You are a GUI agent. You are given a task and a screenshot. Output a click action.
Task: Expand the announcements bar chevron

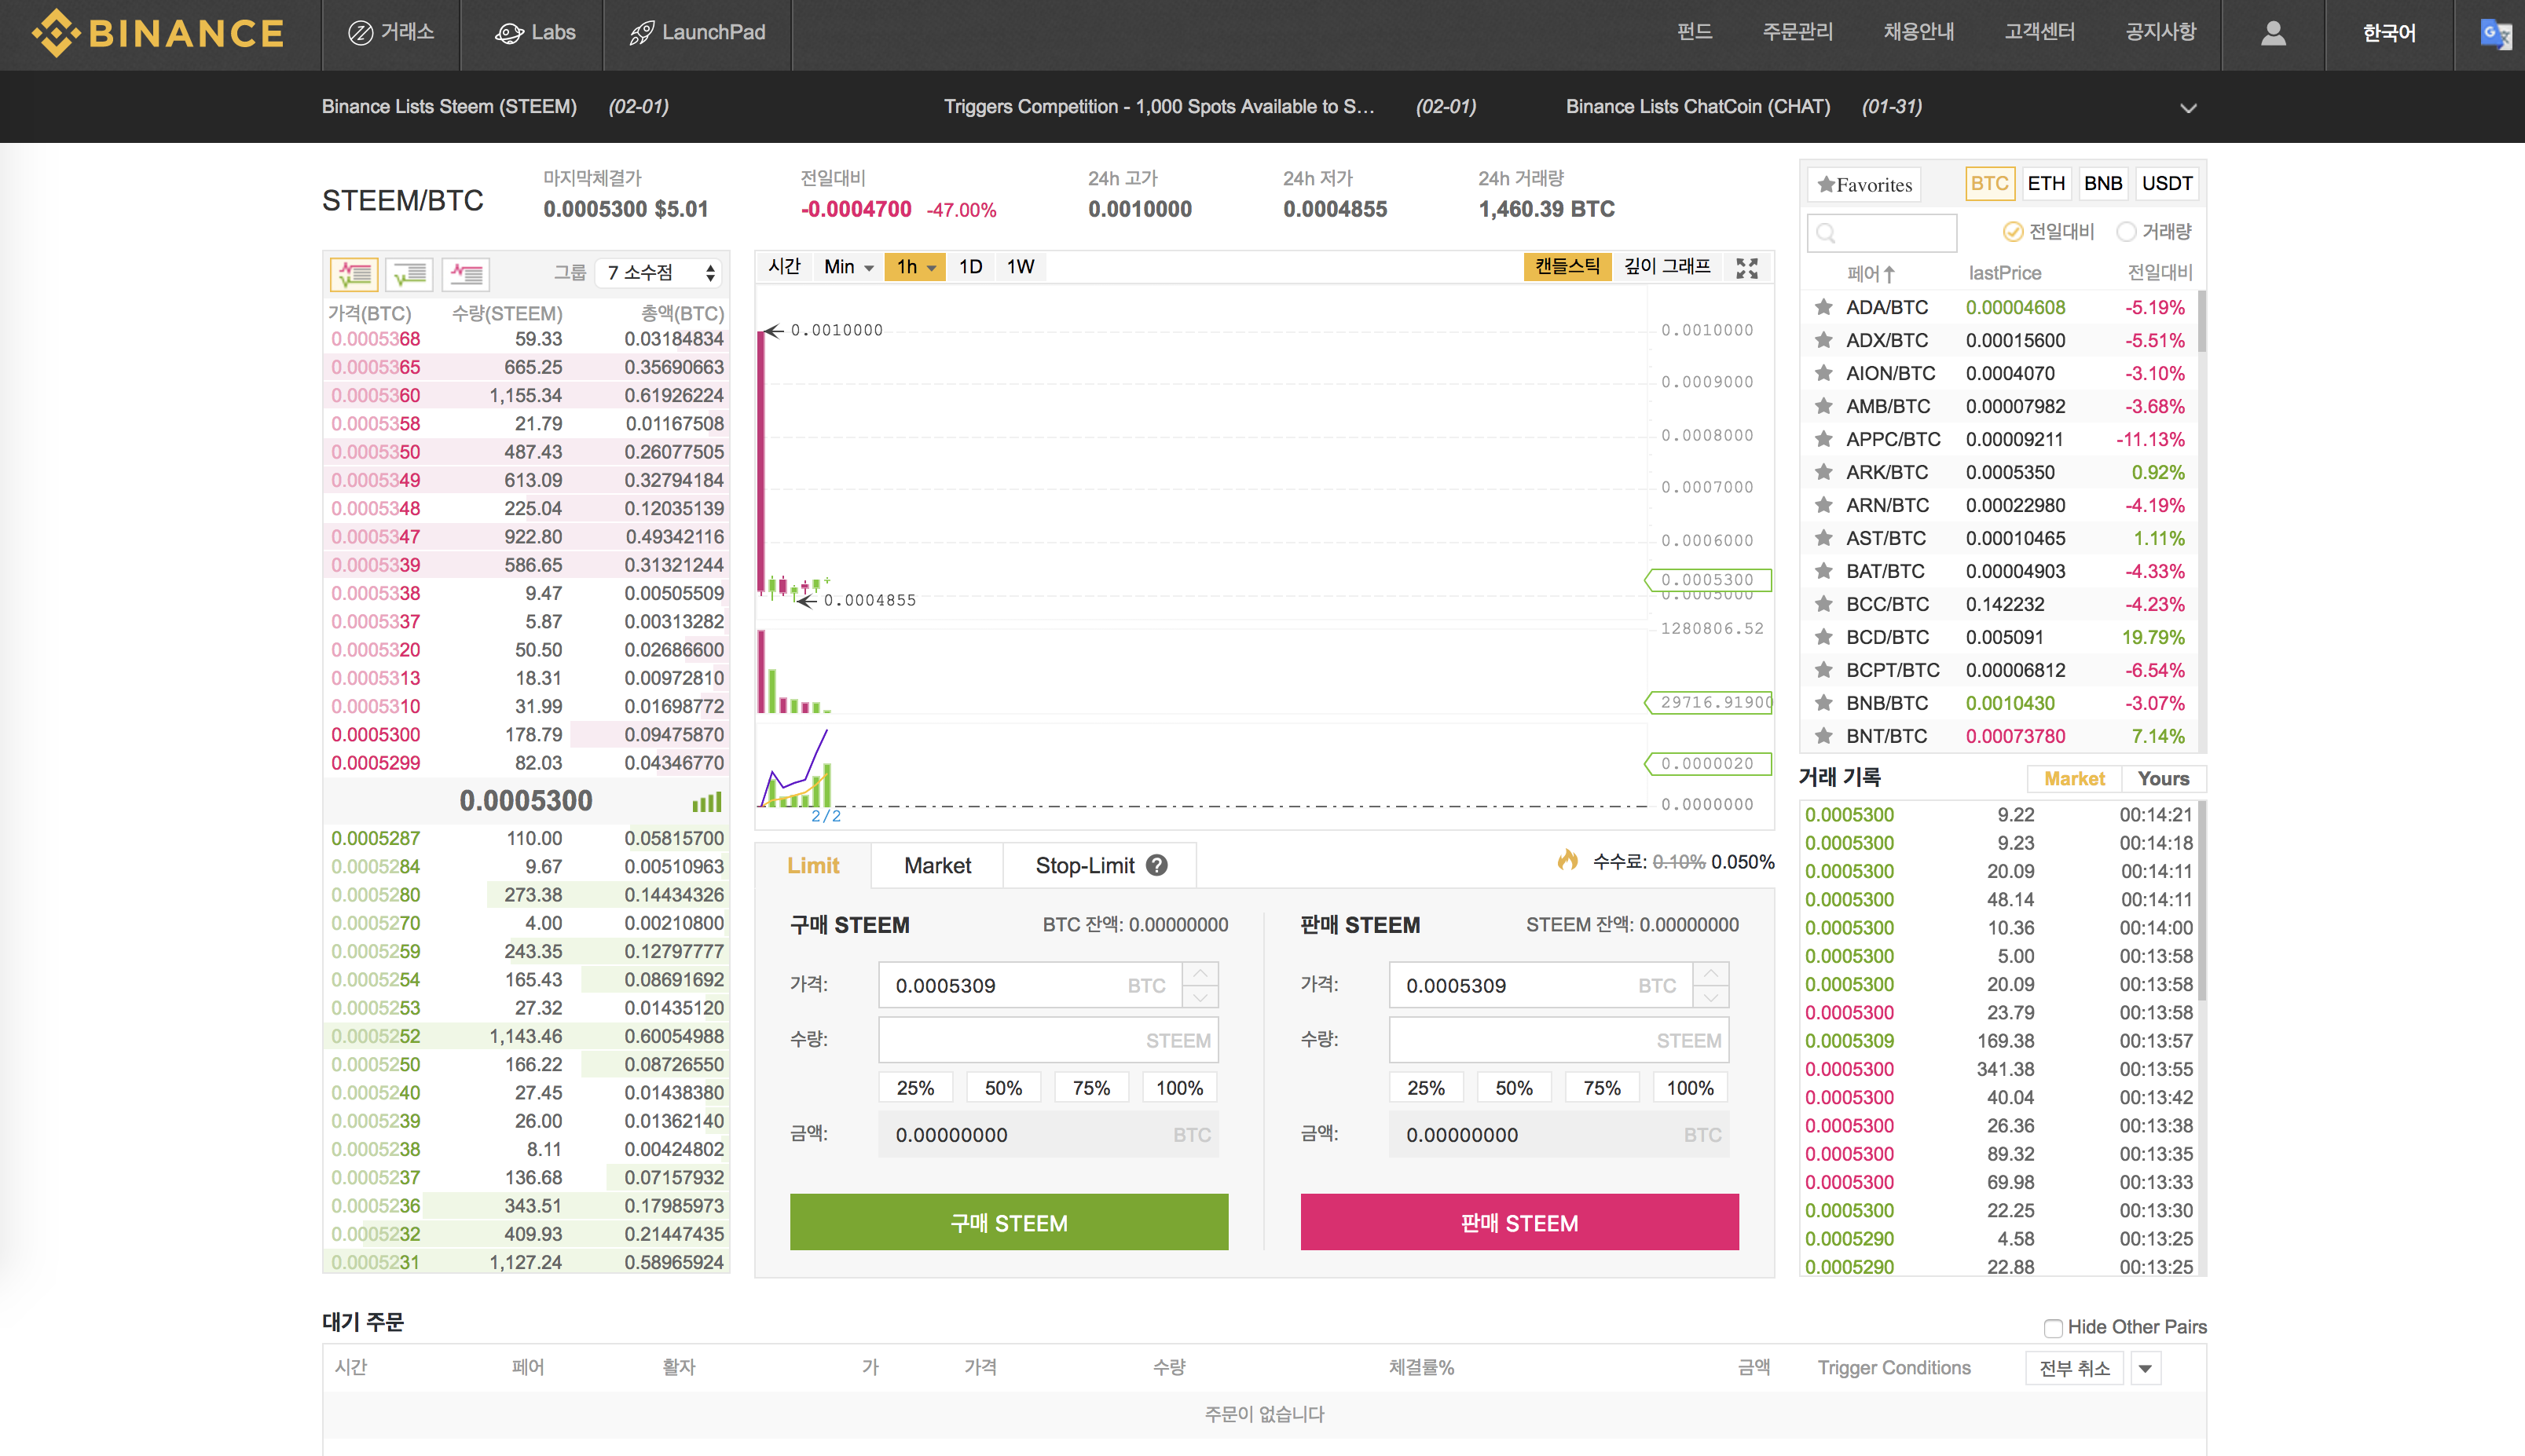[2188, 108]
